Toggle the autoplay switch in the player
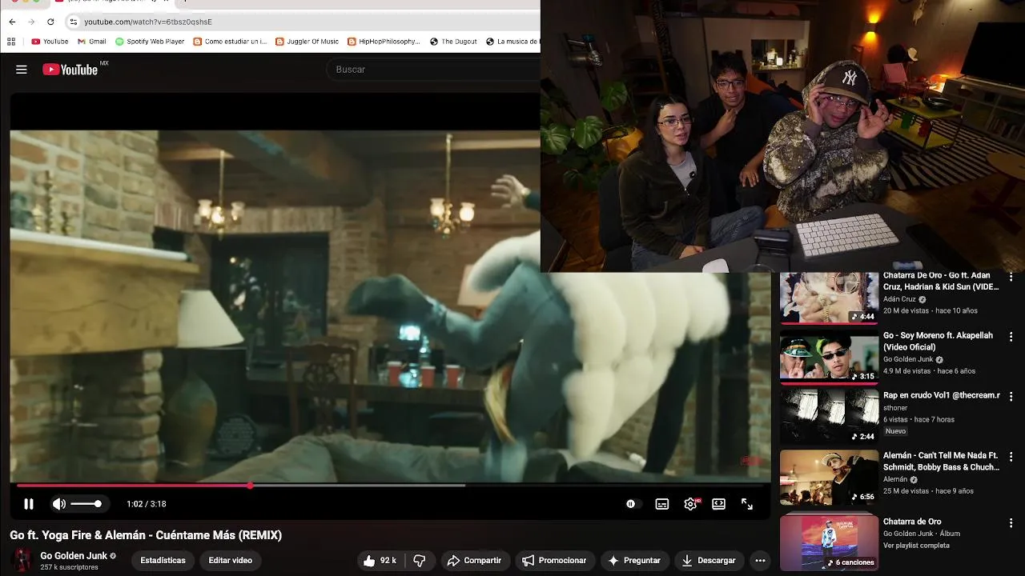This screenshot has width=1025, height=576. coord(632,504)
